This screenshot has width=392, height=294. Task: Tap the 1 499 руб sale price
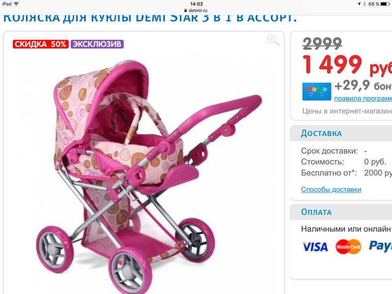(x=347, y=65)
